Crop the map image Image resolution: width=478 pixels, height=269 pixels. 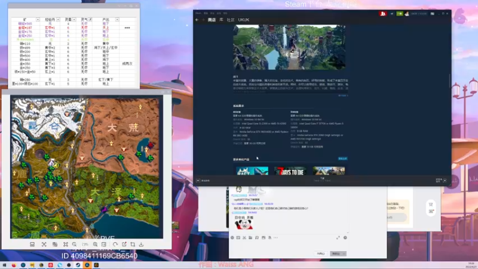click(133, 244)
